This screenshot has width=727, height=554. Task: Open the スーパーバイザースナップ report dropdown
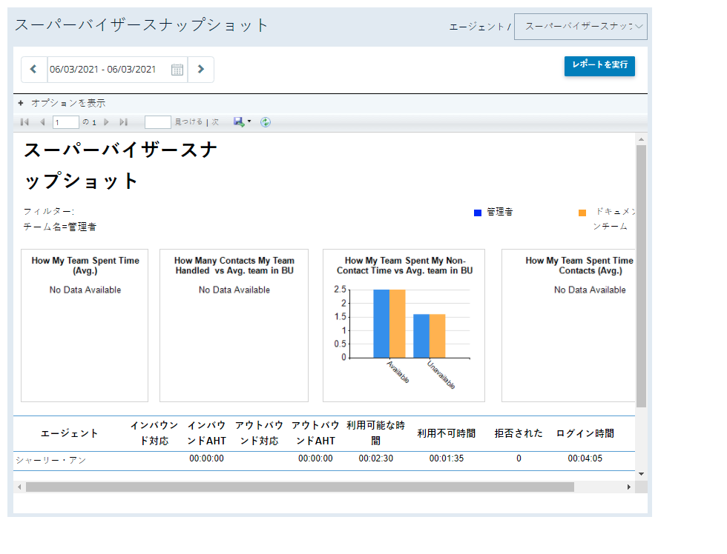[581, 27]
